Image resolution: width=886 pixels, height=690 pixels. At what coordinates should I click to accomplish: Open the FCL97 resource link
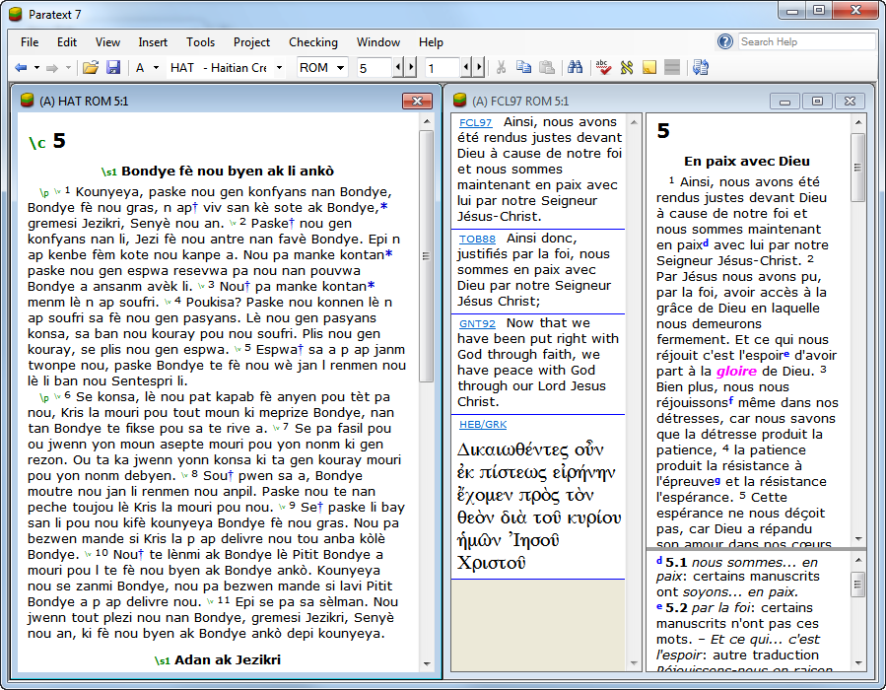click(x=475, y=122)
